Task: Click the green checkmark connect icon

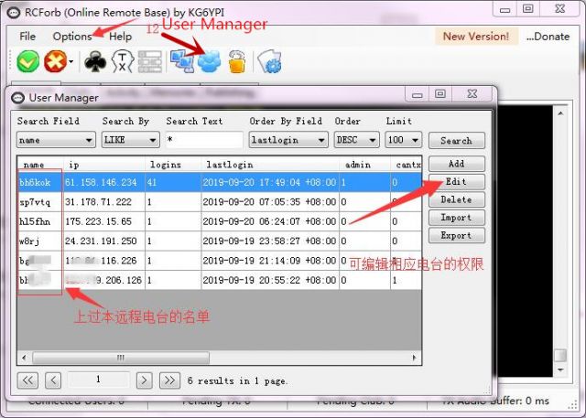Action: (x=27, y=61)
